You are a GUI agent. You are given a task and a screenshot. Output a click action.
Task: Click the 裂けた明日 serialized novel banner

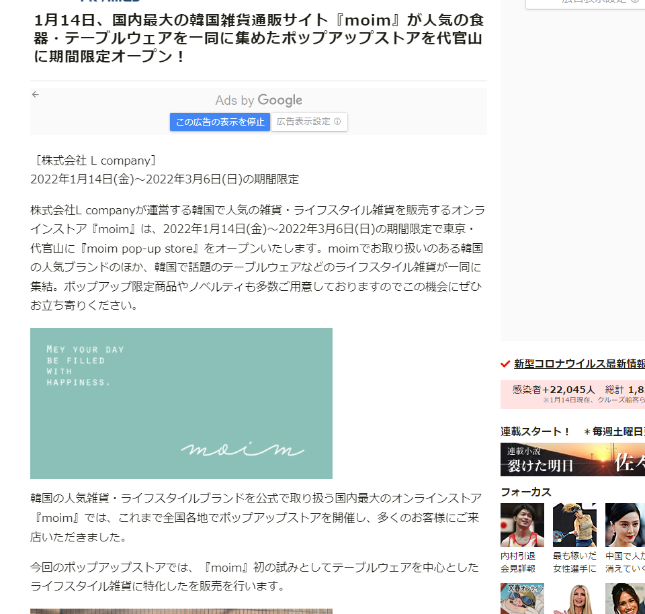(x=572, y=459)
